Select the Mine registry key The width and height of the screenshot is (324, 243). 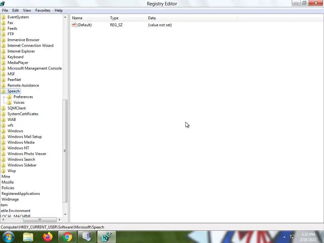tap(6, 177)
